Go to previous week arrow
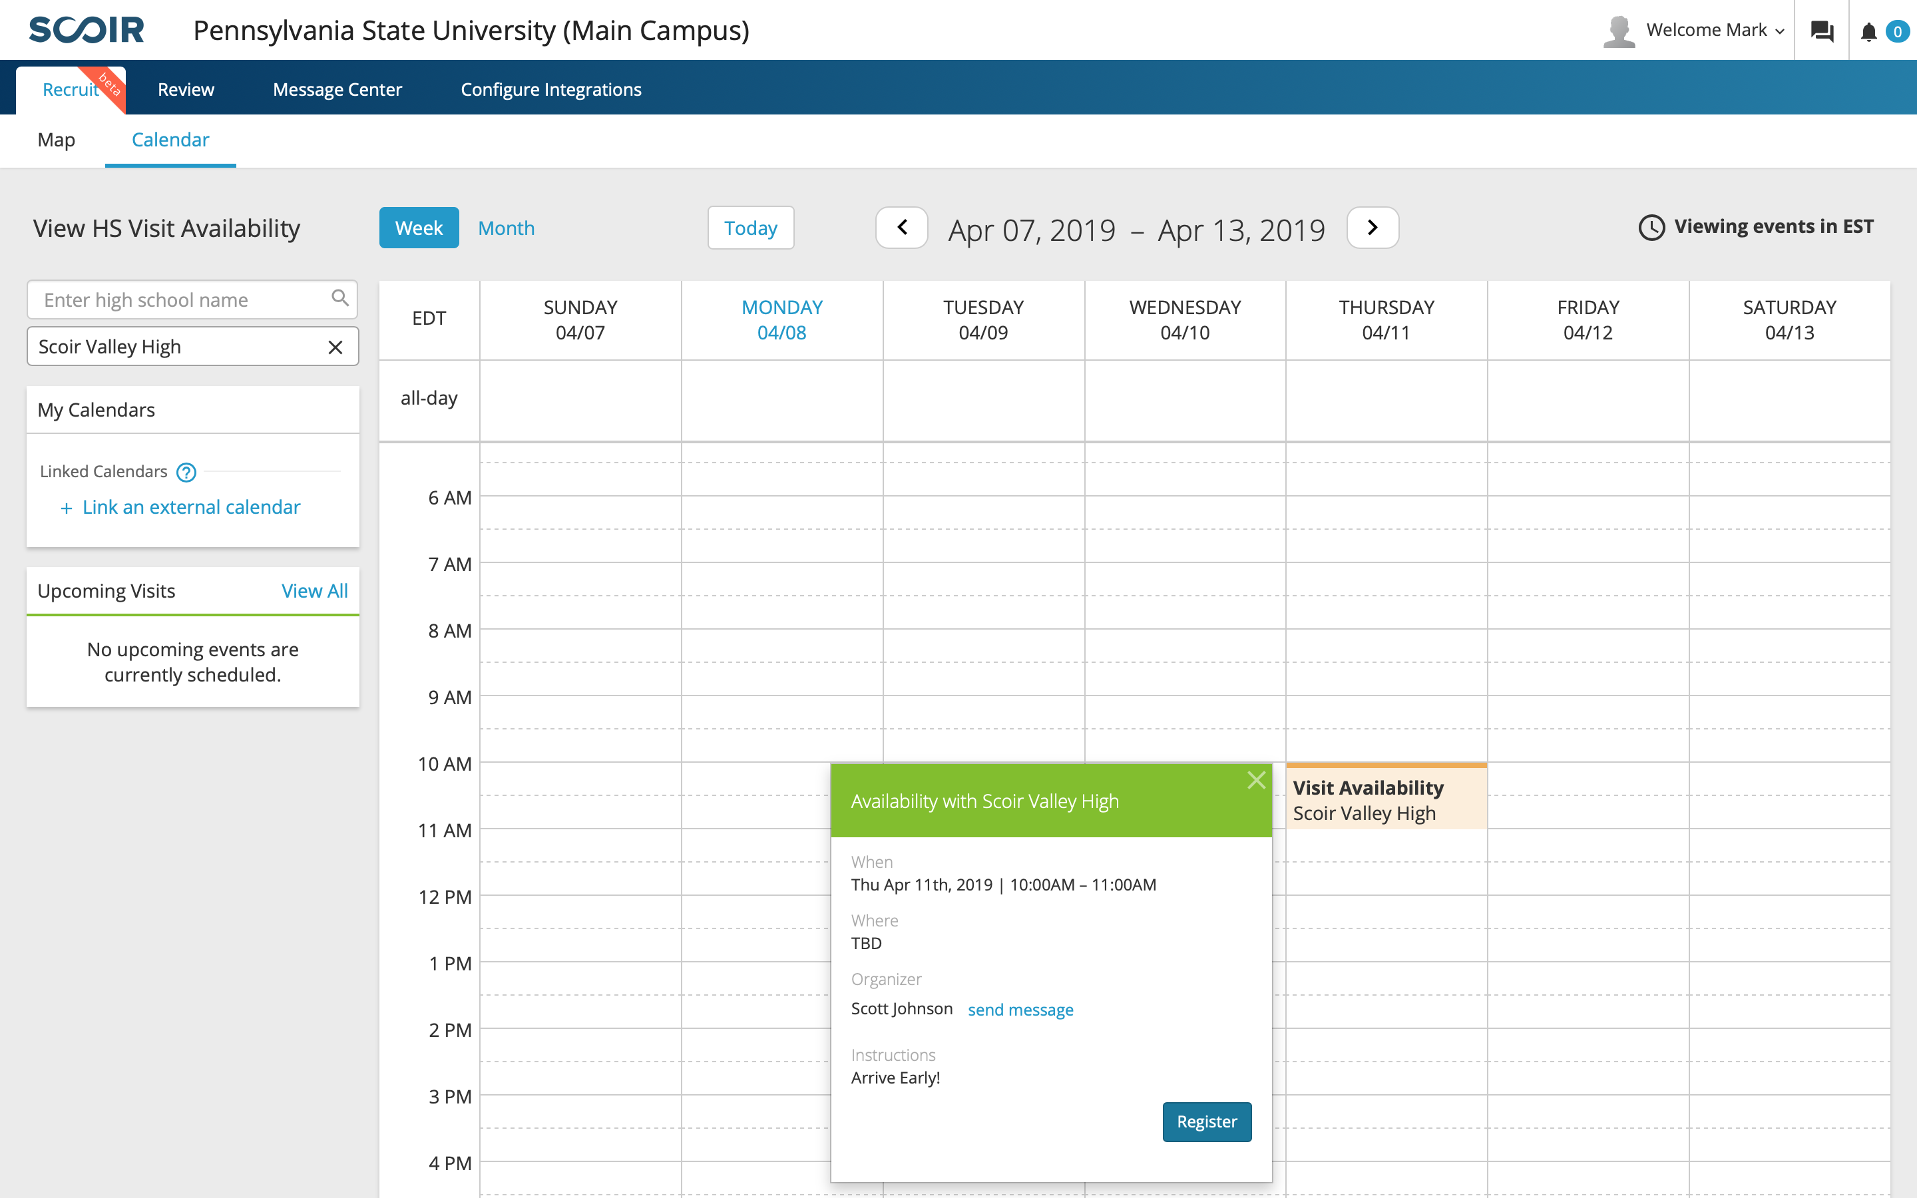This screenshot has width=1917, height=1198. click(x=901, y=228)
